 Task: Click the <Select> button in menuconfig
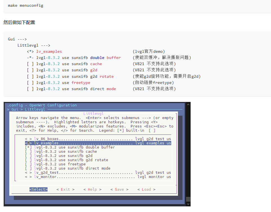(38, 189)
